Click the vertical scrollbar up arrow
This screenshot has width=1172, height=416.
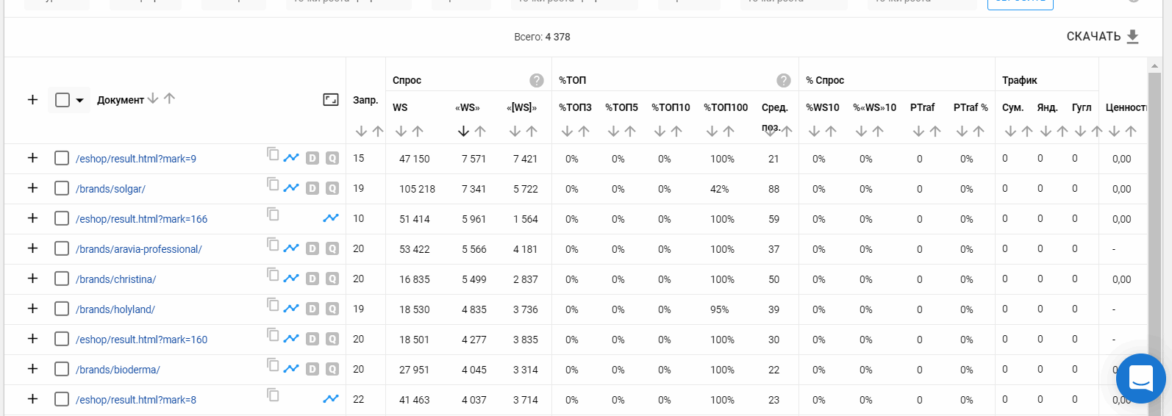tap(1154, 66)
